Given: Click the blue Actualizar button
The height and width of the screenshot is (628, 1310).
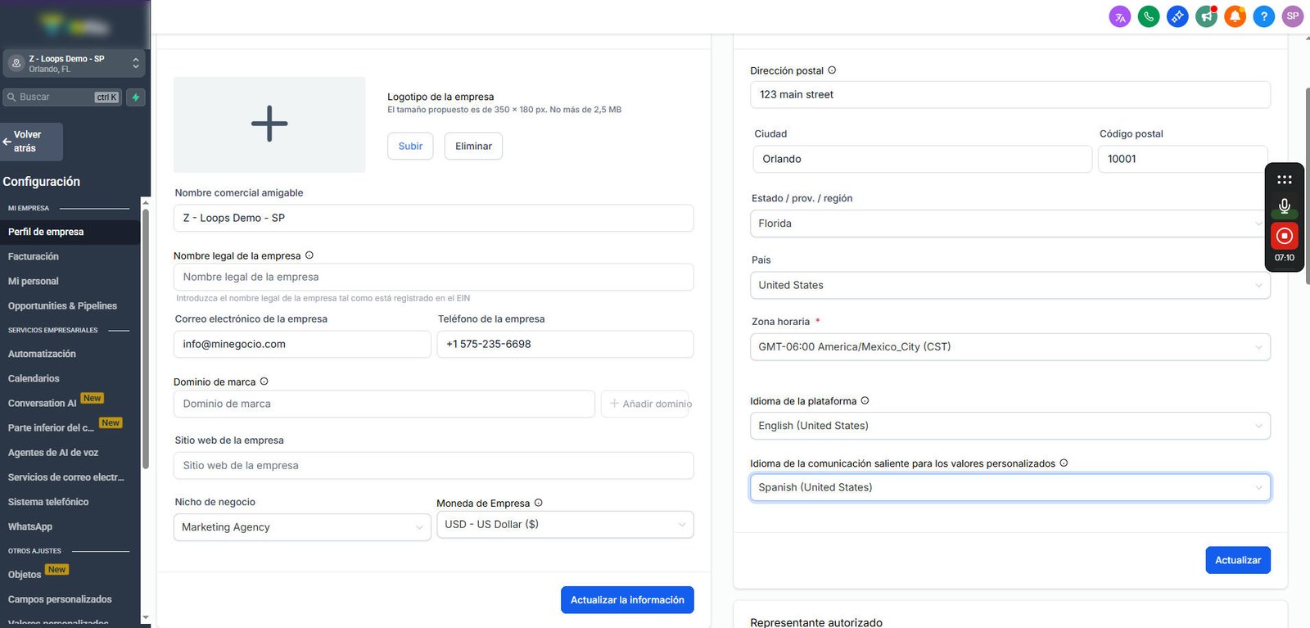Looking at the screenshot, I should pos(1238,560).
